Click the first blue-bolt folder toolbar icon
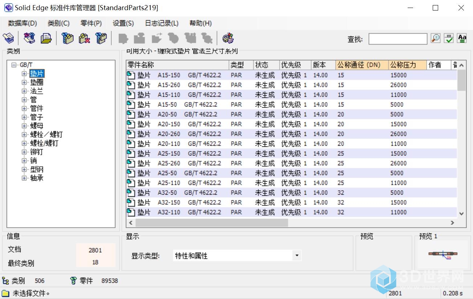This screenshot has height=299, width=473. [x=68, y=38]
